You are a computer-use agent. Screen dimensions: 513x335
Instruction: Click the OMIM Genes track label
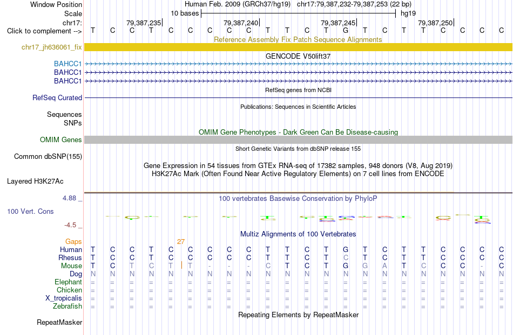coord(60,140)
